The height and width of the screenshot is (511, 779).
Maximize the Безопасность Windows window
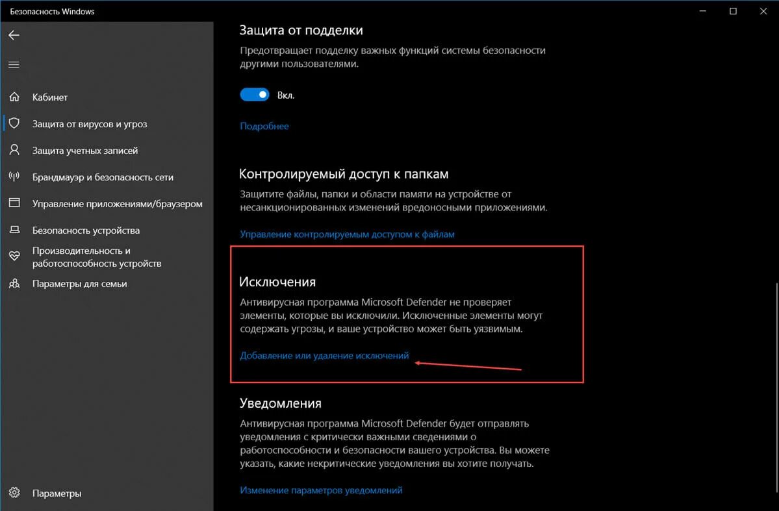(733, 11)
